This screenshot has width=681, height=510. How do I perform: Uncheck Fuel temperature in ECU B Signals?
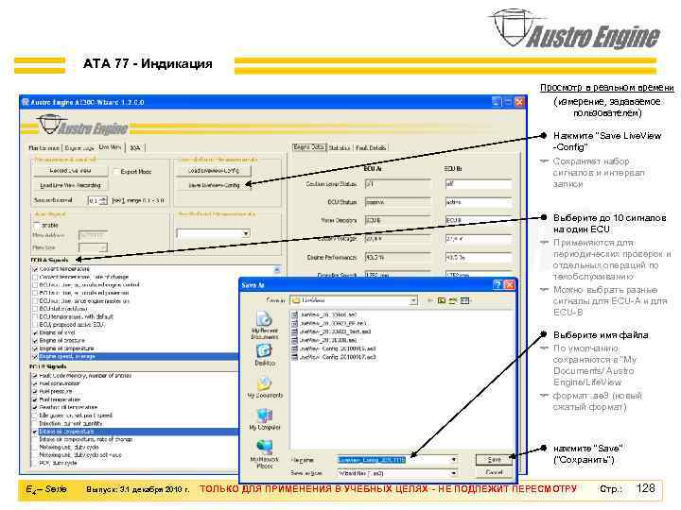click(x=35, y=399)
